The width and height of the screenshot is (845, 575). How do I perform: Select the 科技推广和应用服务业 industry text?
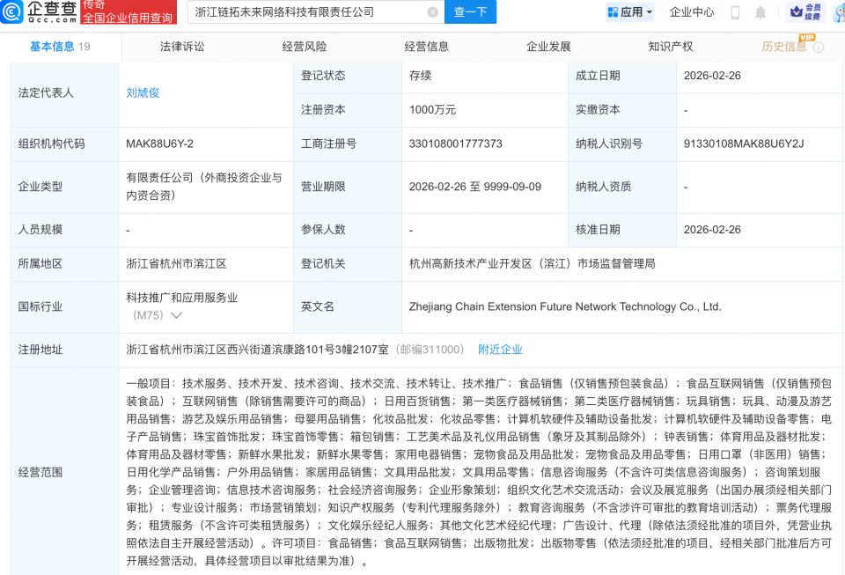[x=182, y=298]
